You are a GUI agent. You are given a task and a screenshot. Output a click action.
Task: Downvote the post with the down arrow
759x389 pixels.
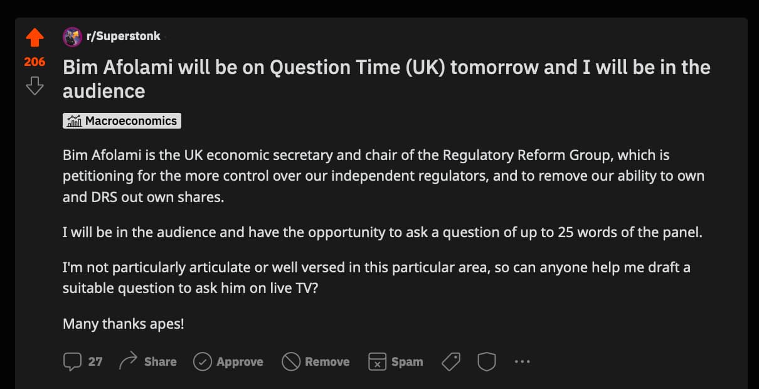point(34,85)
